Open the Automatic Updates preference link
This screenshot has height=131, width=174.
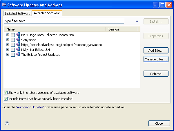click(30, 107)
